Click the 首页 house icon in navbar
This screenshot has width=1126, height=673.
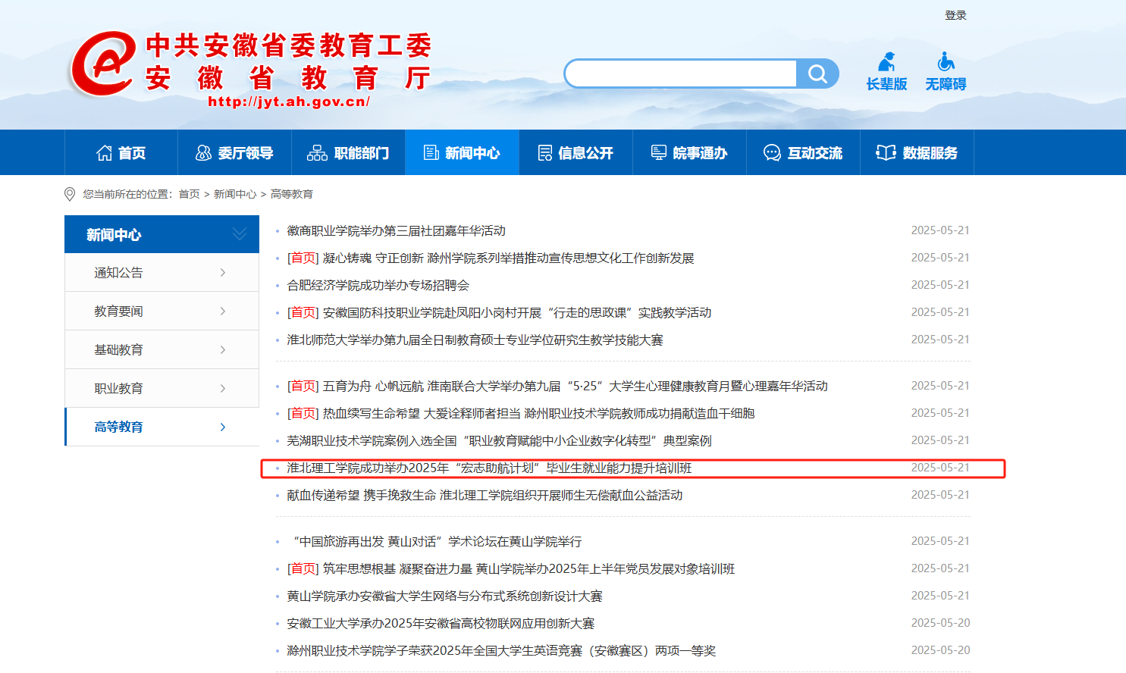(x=105, y=153)
